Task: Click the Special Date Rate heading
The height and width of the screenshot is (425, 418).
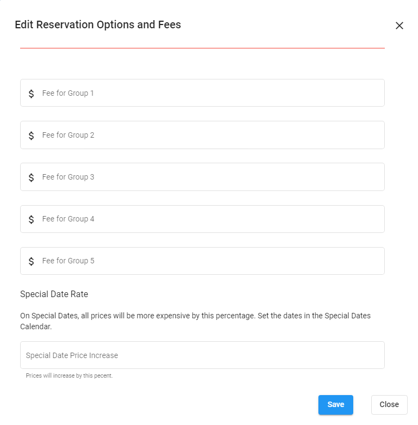Action: pyautogui.click(x=54, y=294)
